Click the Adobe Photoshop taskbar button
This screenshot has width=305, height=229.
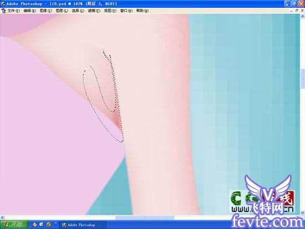coord(83,225)
